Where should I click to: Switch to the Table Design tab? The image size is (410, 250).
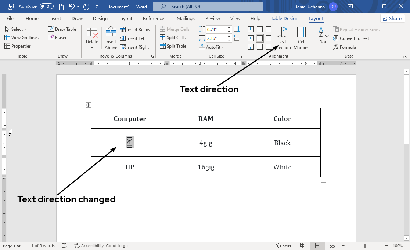point(284,18)
